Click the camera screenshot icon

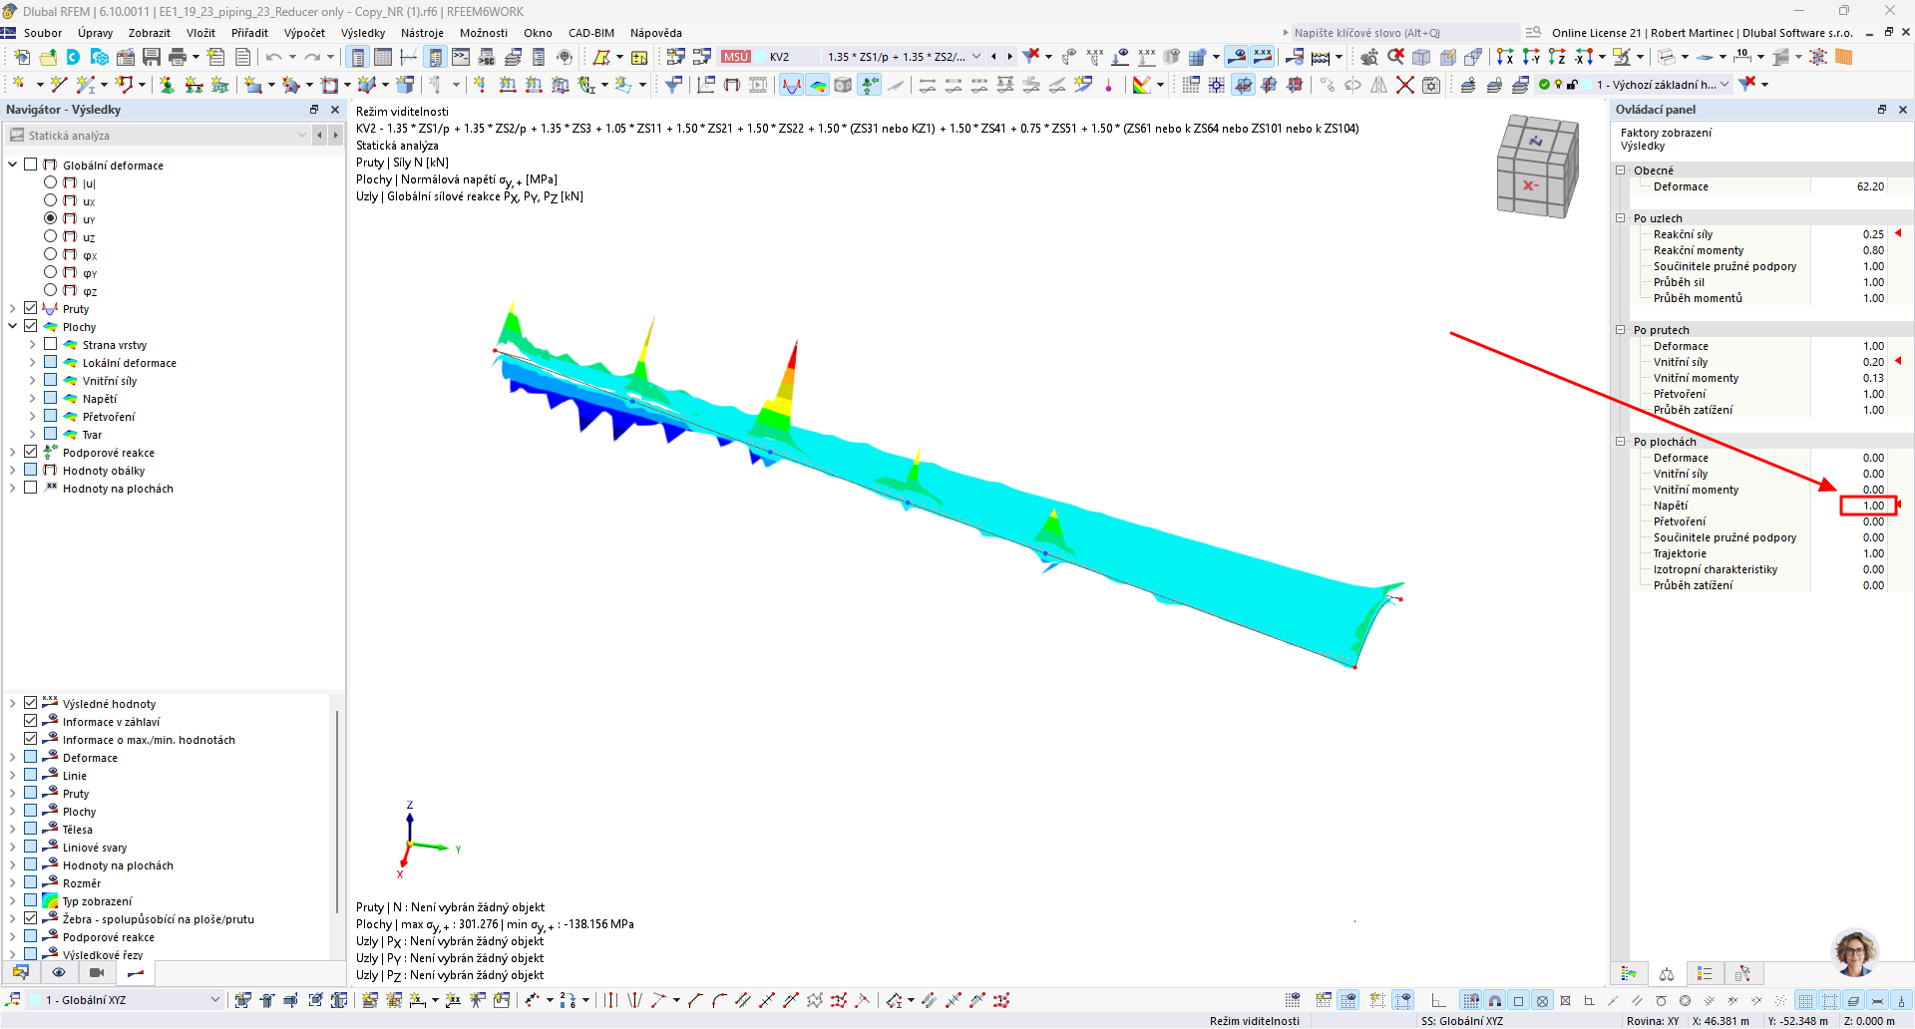coord(1431,85)
